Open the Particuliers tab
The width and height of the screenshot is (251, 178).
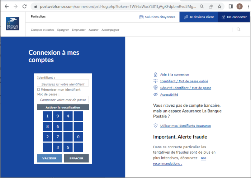38,16
